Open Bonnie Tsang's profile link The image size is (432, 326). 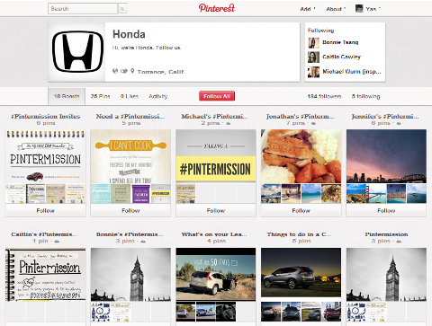(340, 42)
